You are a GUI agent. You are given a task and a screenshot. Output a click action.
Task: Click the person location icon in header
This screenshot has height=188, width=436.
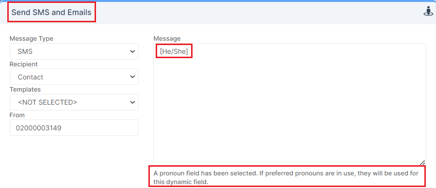tap(428, 12)
